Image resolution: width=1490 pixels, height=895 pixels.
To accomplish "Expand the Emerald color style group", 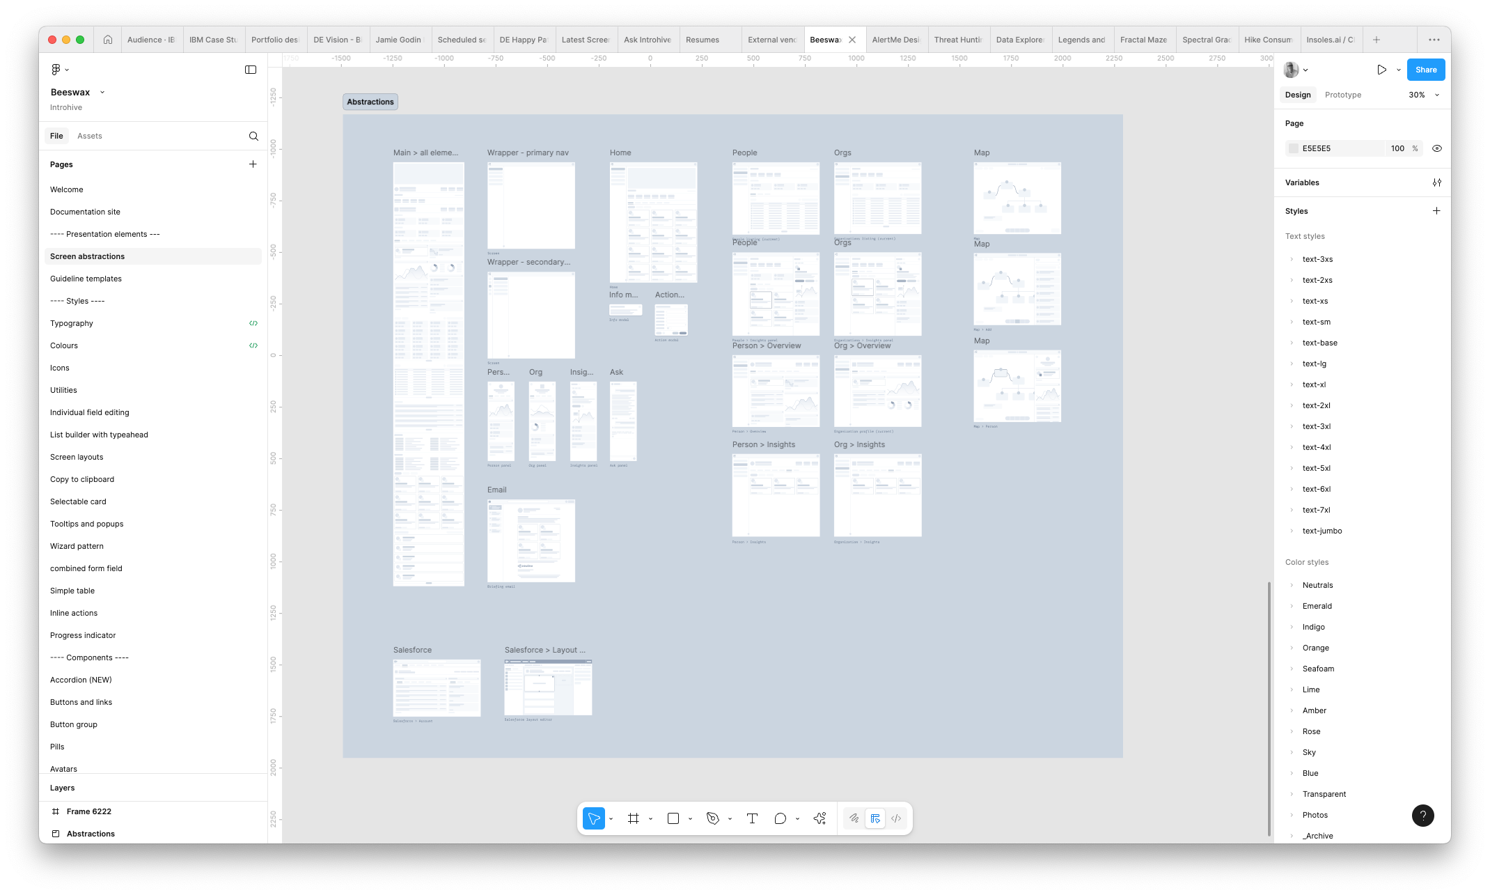I will (1292, 606).
